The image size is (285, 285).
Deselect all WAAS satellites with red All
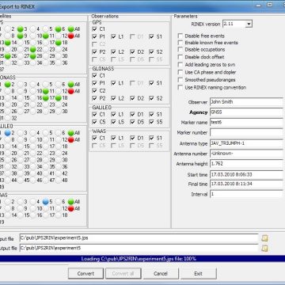pyautogui.click(x=71, y=208)
